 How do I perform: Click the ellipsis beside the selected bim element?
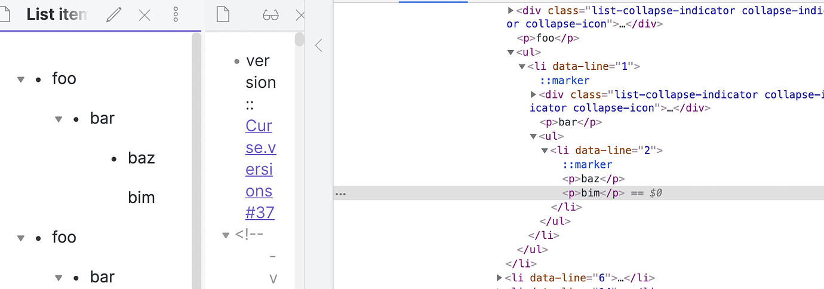click(x=340, y=193)
